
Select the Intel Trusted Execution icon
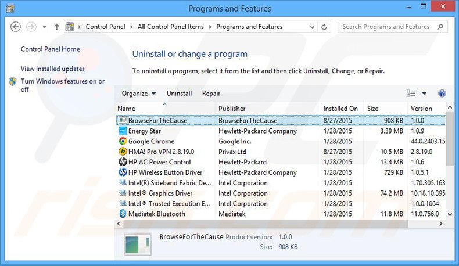pos(123,203)
